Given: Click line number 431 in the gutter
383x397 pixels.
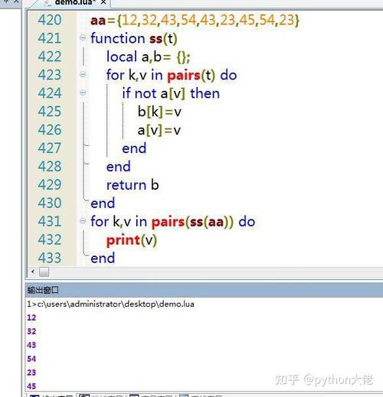Looking at the screenshot, I should 50,221.
